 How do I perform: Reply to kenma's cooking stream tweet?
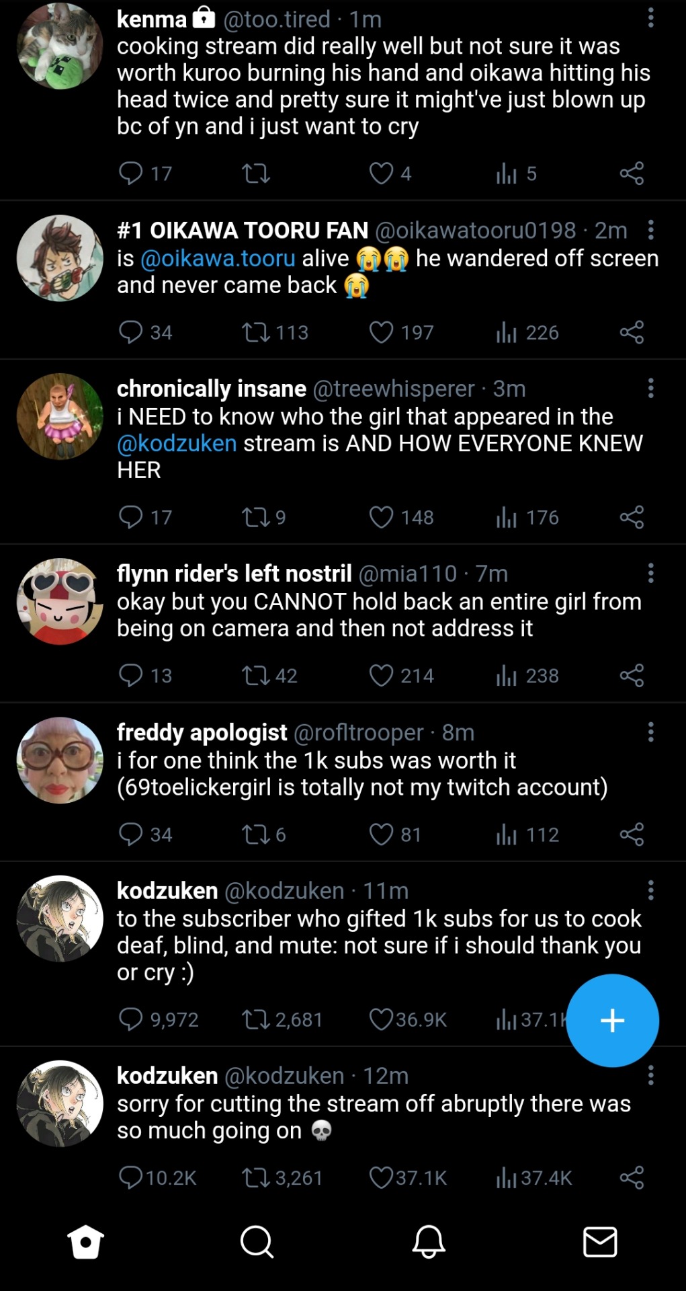click(x=131, y=173)
